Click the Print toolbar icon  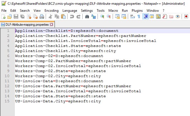pyautogui.click(x=42, y=16)
